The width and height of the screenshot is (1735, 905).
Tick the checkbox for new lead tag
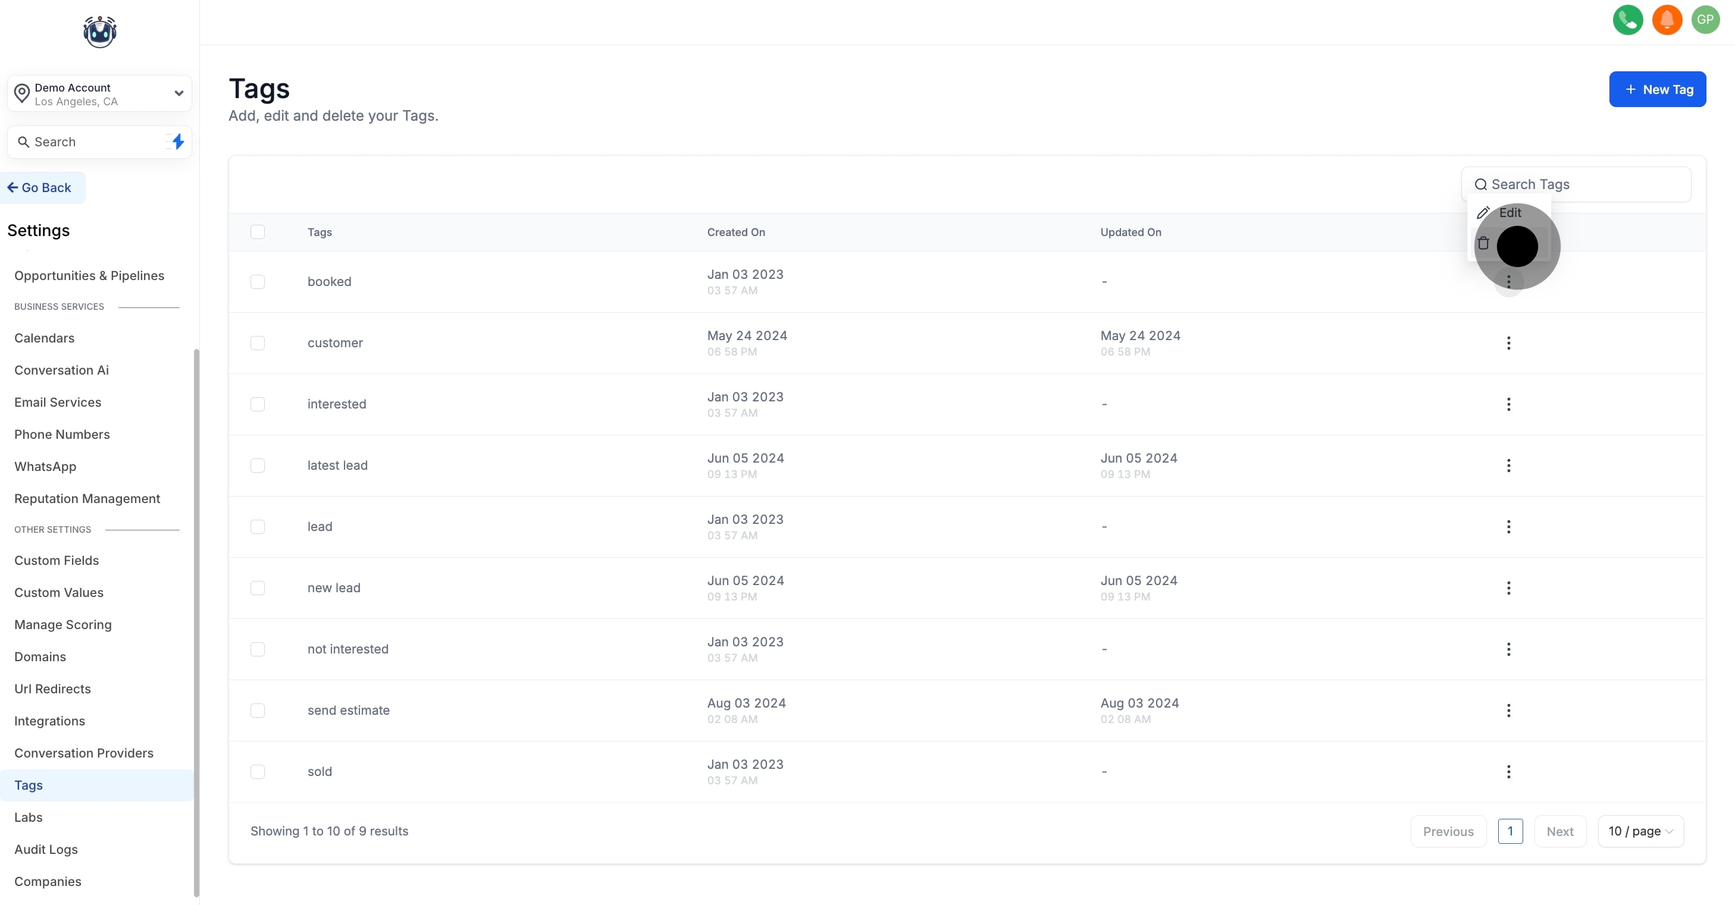pos(257,588)
